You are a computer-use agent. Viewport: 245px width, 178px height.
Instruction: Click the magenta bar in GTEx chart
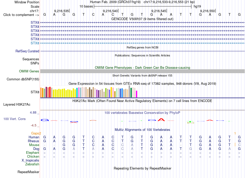tap(136, 94)
